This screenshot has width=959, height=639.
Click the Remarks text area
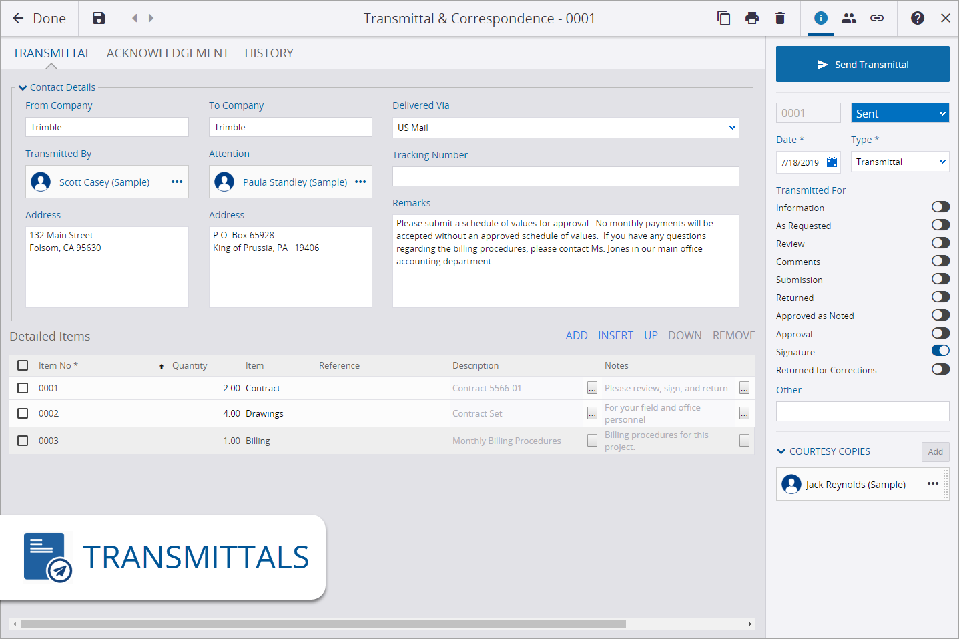point(566,261)
